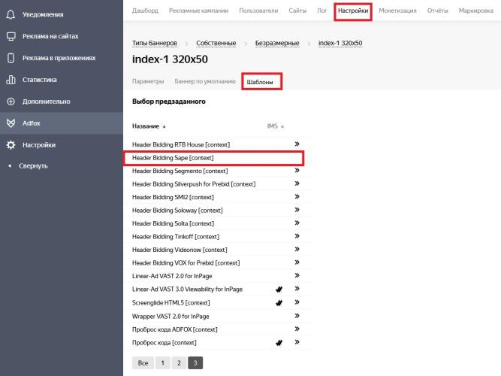Click the bell icon next to Уведомления

click(x=11, y=14)
